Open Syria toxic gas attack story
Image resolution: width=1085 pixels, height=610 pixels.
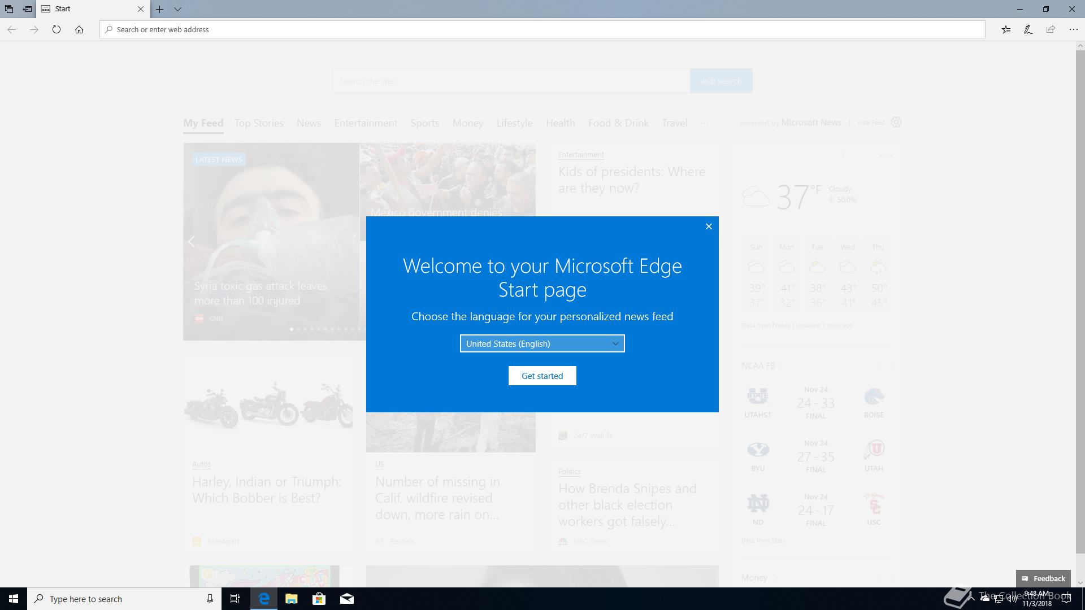pyautogui.click(x=261, y=293)
